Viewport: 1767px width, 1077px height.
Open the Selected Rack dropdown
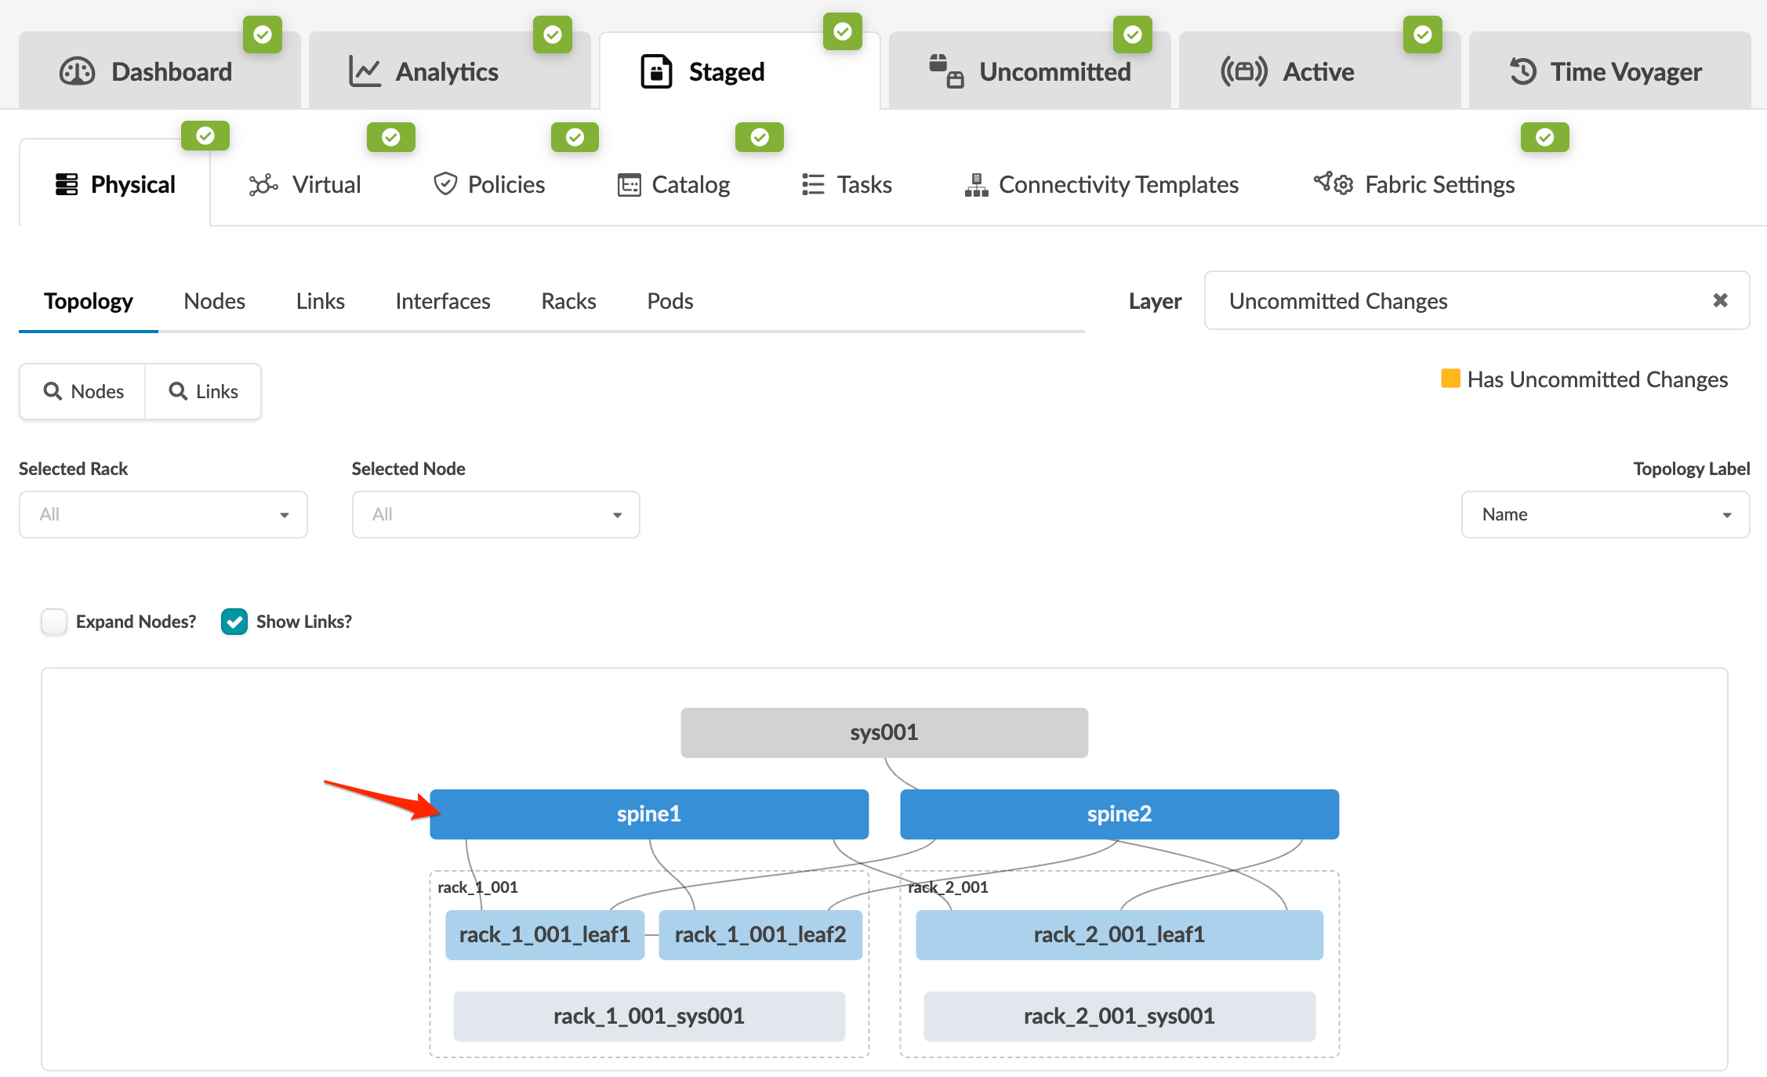tap(163, 515)
